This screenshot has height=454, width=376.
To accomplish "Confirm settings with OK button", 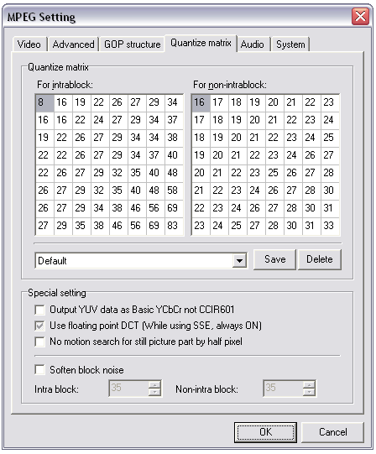I will tap(265, 432).
